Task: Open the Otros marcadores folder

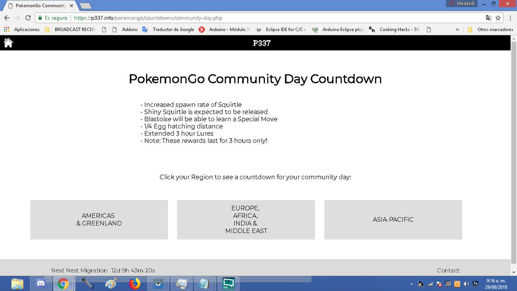Action: (x=490, y=29)
